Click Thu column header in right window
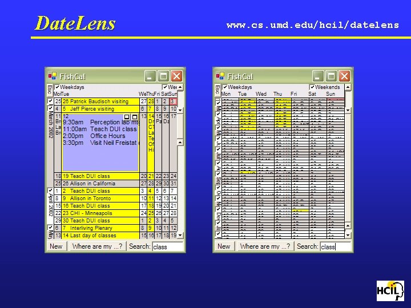 pos(278,94)
